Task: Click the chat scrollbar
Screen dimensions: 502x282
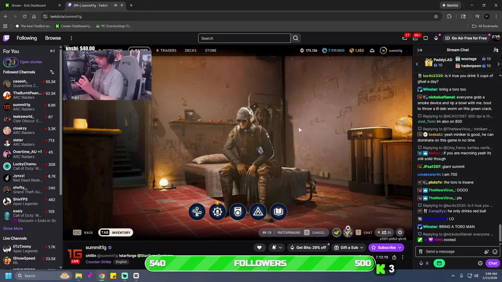Action: 500,233
